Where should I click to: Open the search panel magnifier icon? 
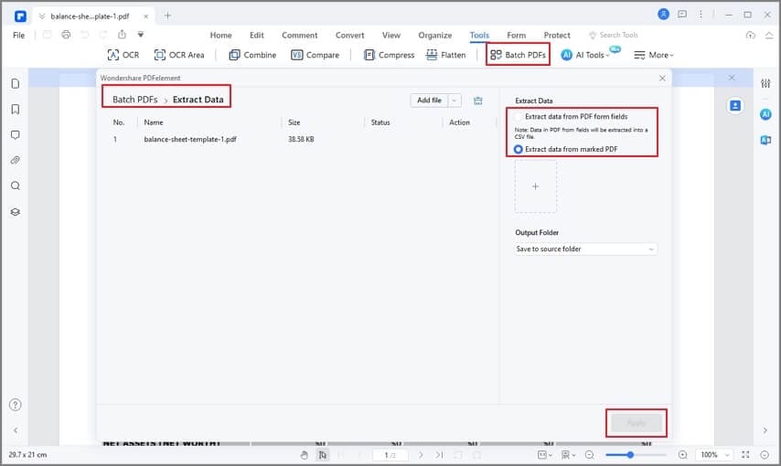point(16,185)
